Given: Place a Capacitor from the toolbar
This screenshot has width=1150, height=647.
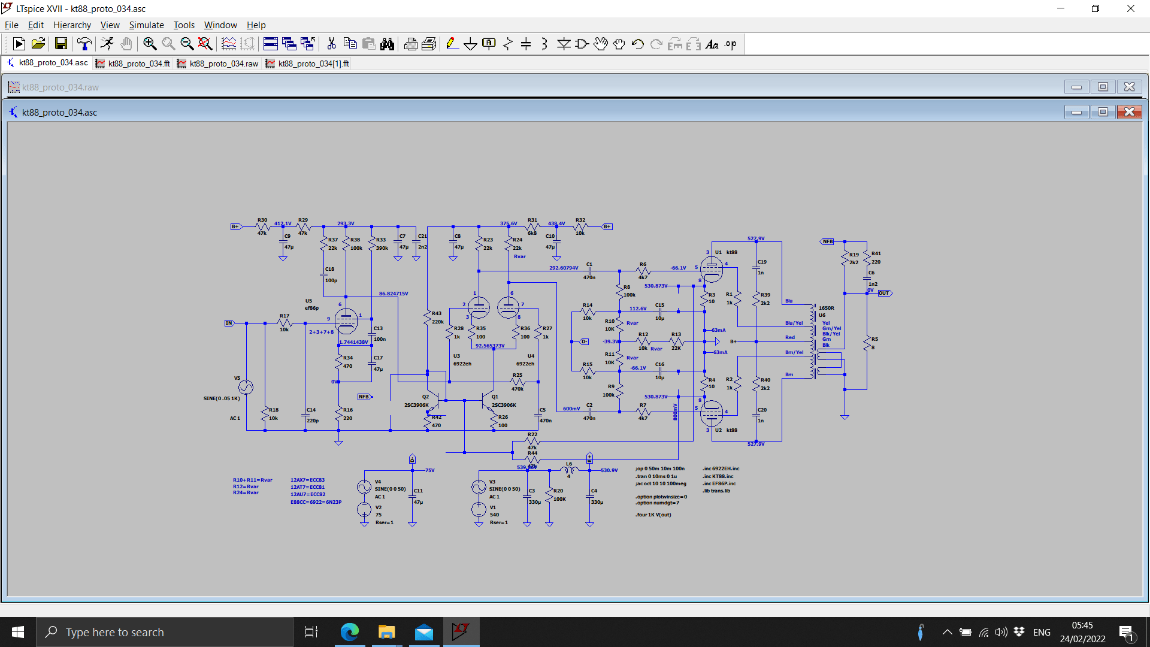Looking at the screenshot, I should (526, 44).
